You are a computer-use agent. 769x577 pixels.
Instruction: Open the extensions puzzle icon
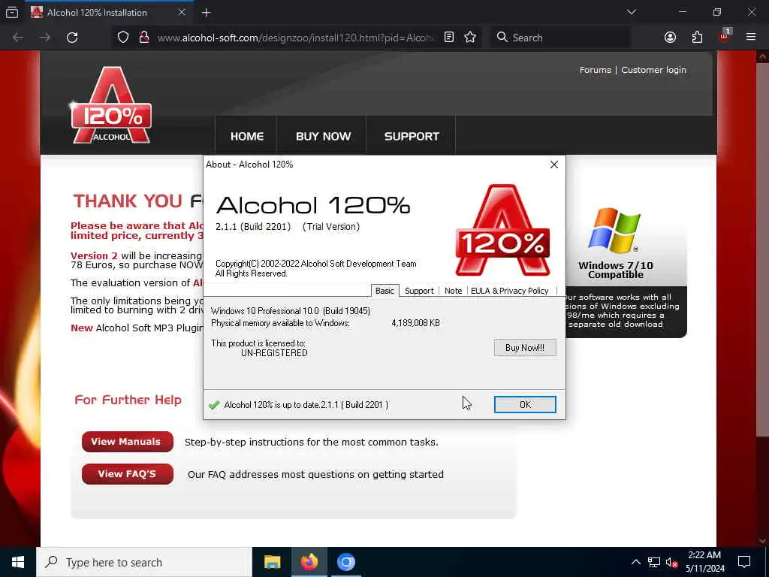tap(697, 38)
